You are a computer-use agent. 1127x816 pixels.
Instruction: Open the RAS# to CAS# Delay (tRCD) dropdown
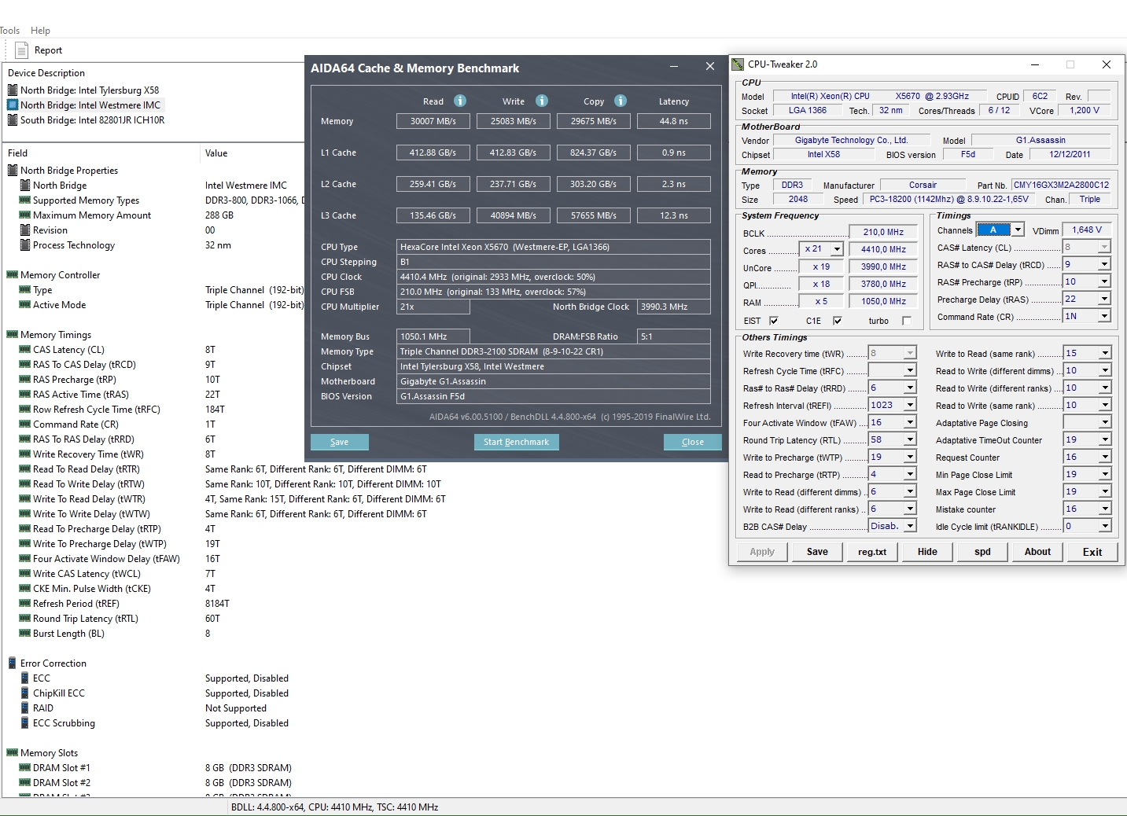point(1104,264)
